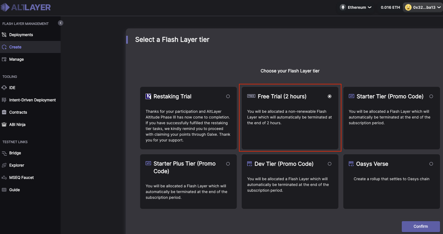Select the Starter Tier radio button
Viewport: 443px width, 234px height.
(431, 96)
